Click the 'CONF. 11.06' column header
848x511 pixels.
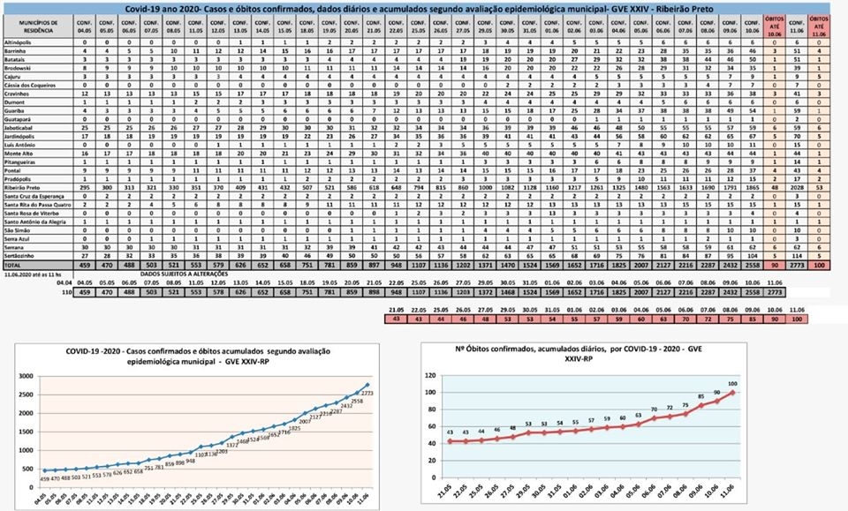tap(796, 26)
